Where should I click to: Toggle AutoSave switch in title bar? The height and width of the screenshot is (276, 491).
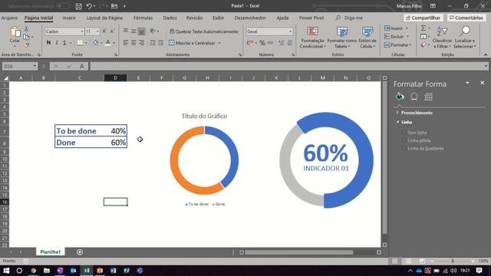coord(63,6)
